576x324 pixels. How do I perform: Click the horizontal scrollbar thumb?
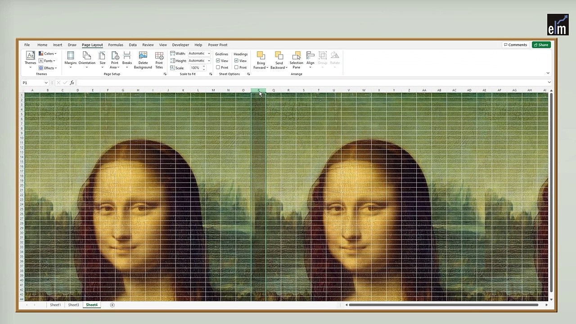(x=444, y=305)
